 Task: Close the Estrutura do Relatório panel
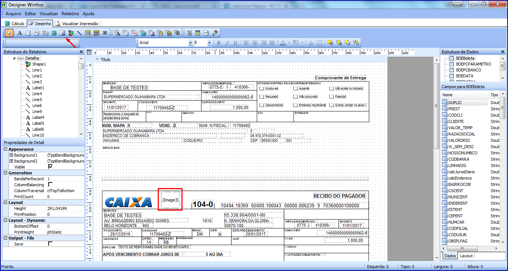click(x=81, y=52)
